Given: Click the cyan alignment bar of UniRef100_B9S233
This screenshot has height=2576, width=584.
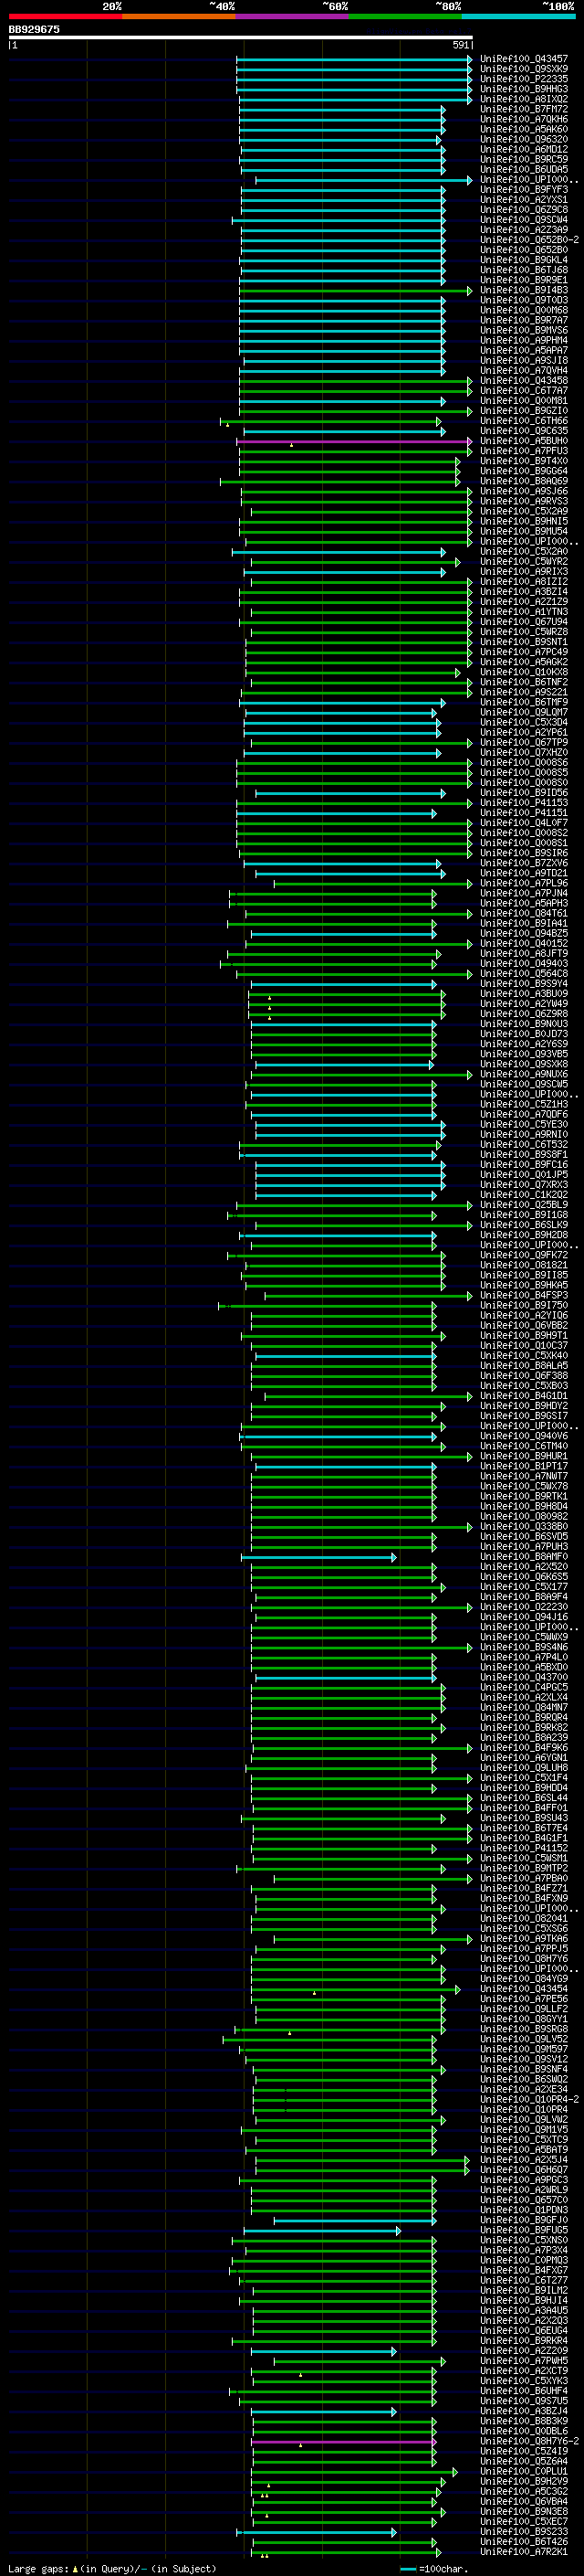Looking at the screenshot, I should (317, 2532).
